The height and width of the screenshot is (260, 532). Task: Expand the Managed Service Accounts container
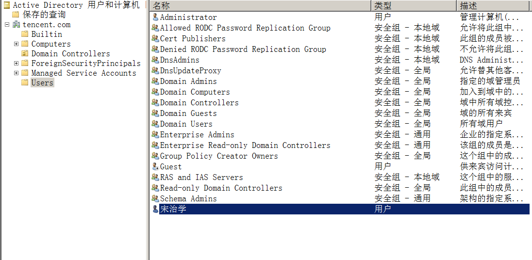[x=16, y=73]
